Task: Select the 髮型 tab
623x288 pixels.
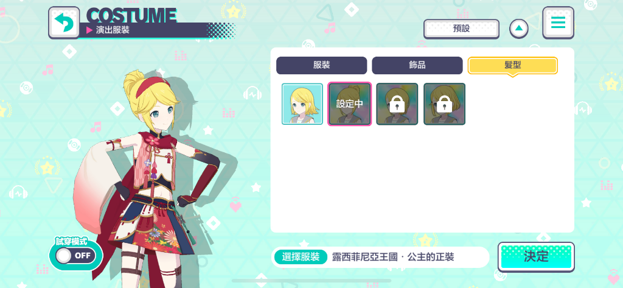Action: [x=512, y=65]
